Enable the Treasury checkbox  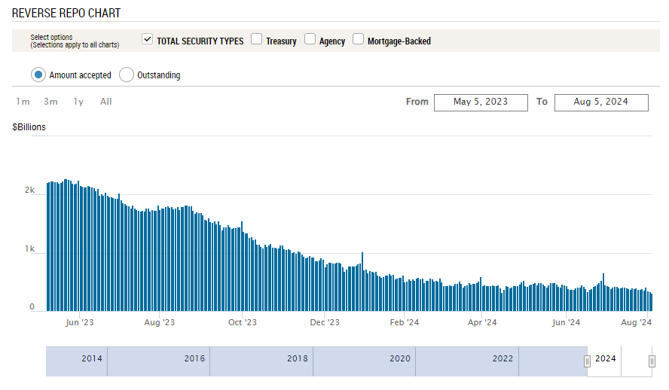tap(256, 39)
